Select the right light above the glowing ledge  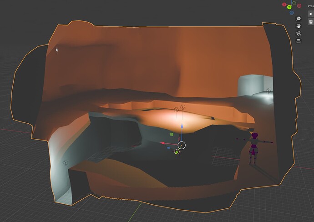click(x=182, y=107)
